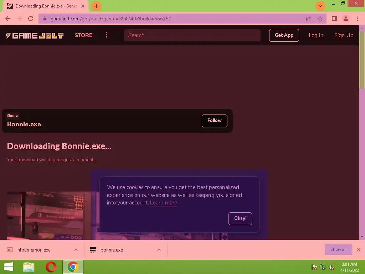This screenshot has height=274, width=365.
Task: Open the Windows Start menu
Action: tap(9, 267)
